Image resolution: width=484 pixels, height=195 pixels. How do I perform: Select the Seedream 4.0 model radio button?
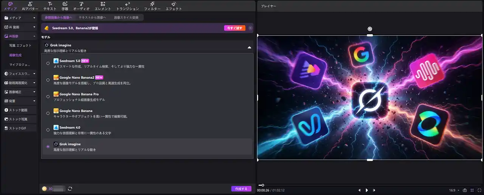click(48, 130)
